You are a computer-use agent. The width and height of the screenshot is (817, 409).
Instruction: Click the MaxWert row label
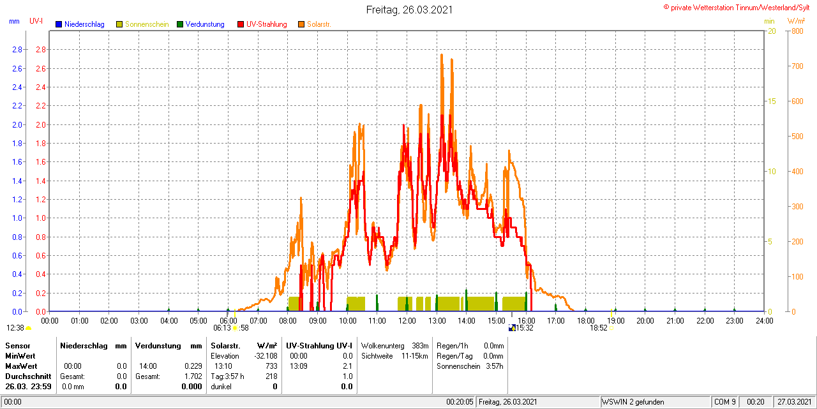point(22,366)
